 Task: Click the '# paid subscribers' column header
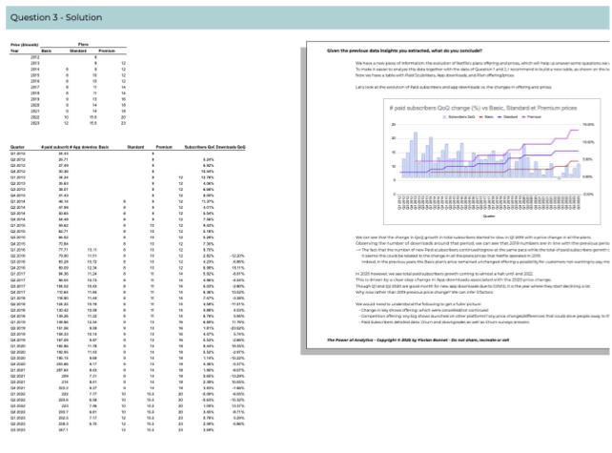pos(54,147)
